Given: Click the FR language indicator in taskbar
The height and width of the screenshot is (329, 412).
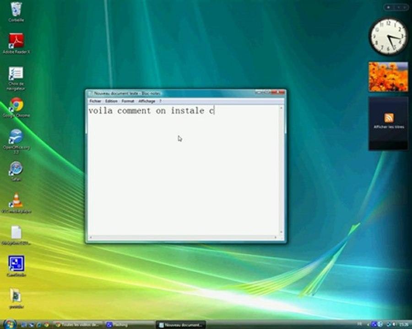Looking at the screenshot, I should click(360, 324).
